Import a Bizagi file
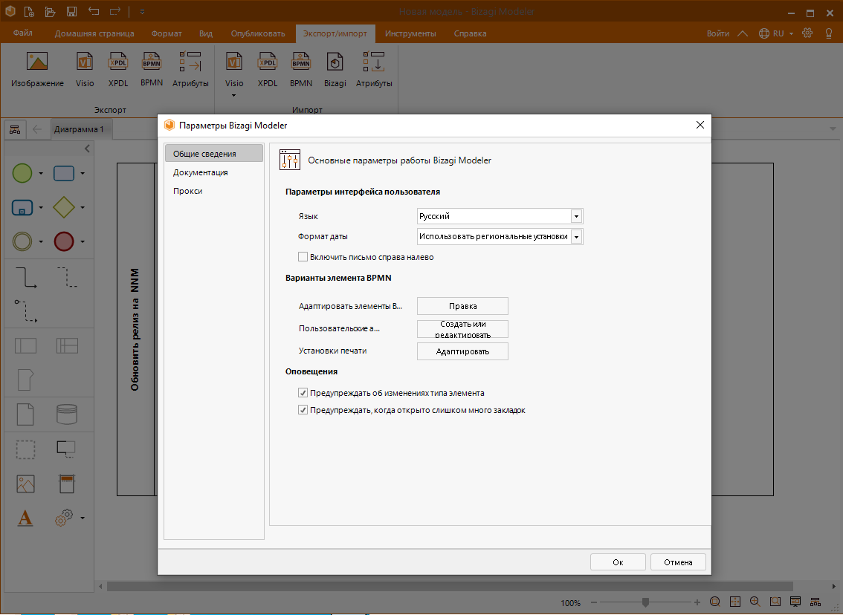The height and width of the screenshot is (615, 843). click(x=335, y=69)
